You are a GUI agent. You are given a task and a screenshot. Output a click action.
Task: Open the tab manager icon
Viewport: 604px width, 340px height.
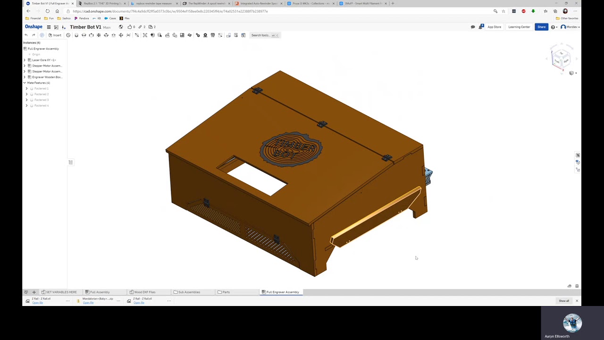[26, 292]
